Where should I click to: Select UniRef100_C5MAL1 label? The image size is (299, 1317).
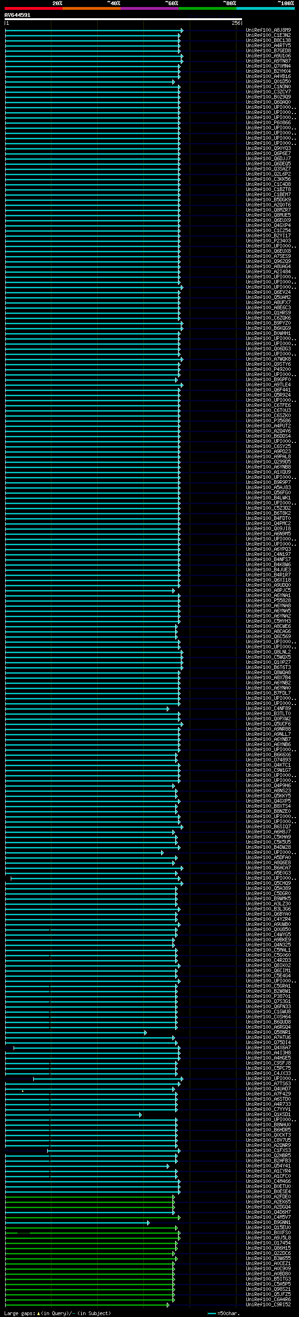(268, 950)
